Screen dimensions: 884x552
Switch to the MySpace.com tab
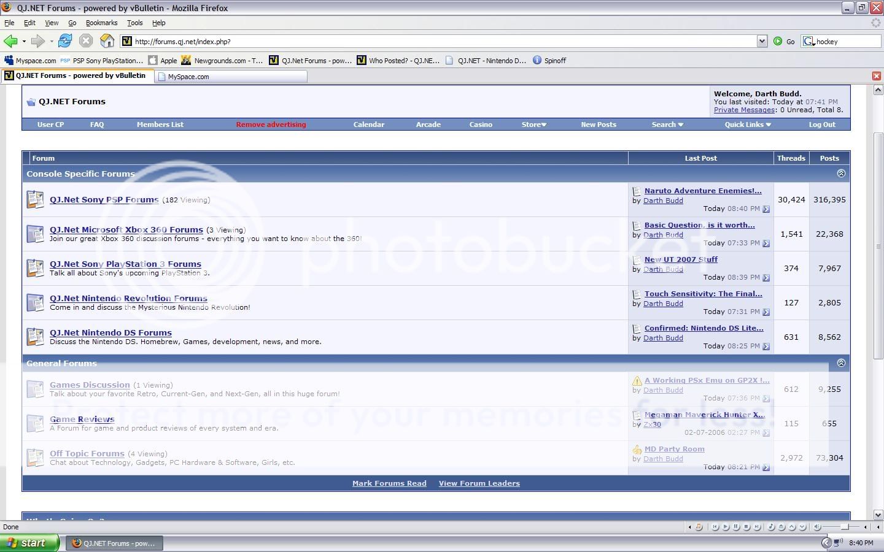pos(188,77)
